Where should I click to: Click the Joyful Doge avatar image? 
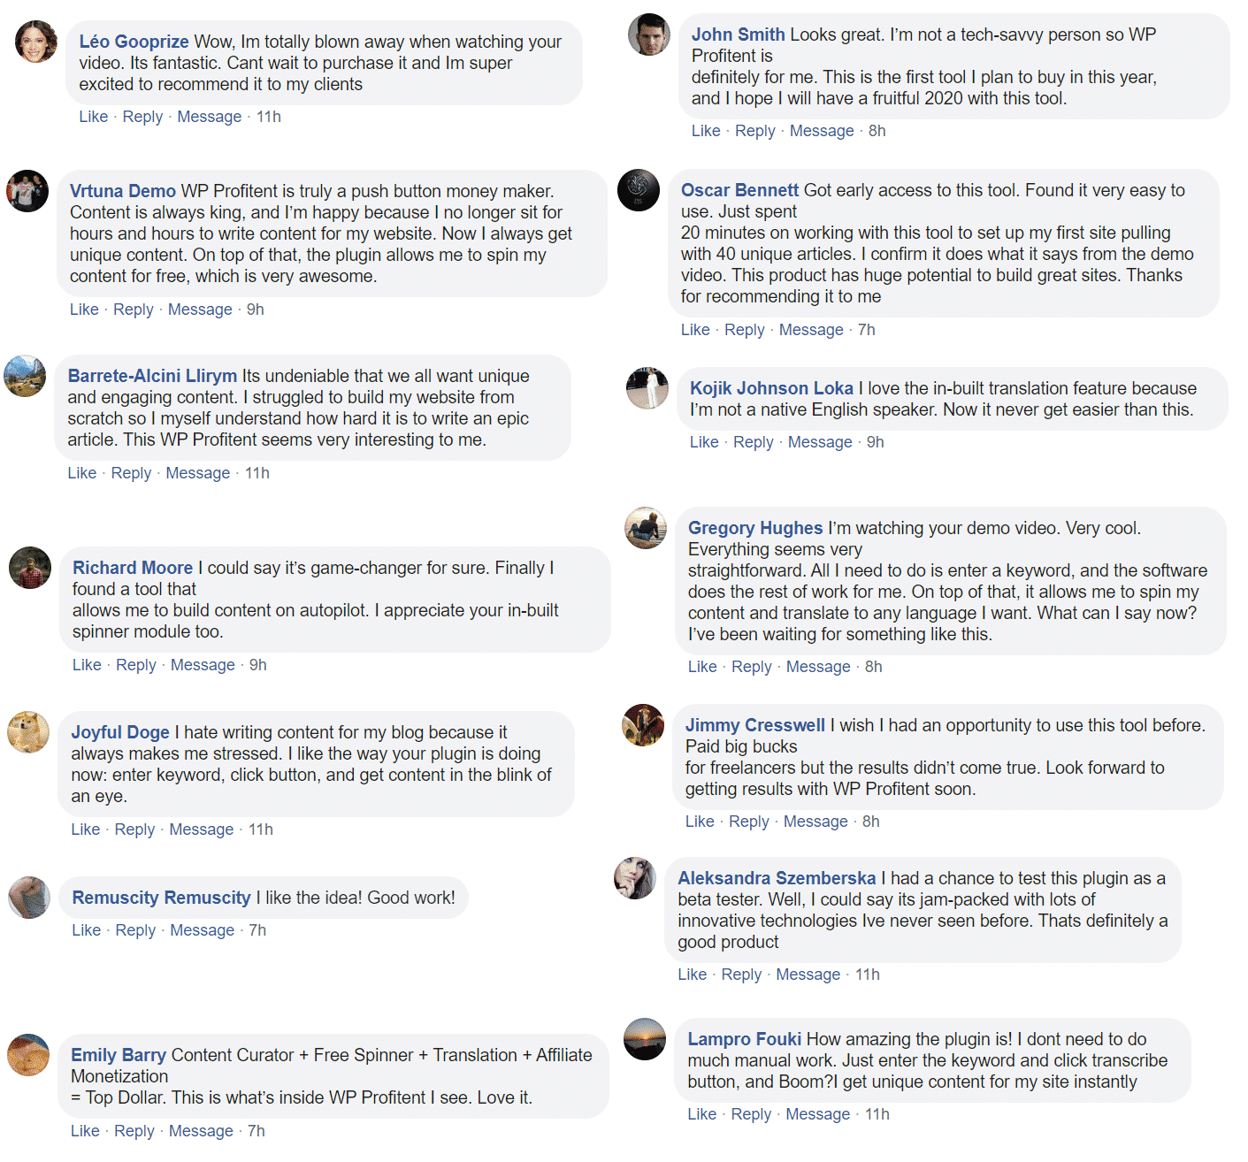click(28, 732)
